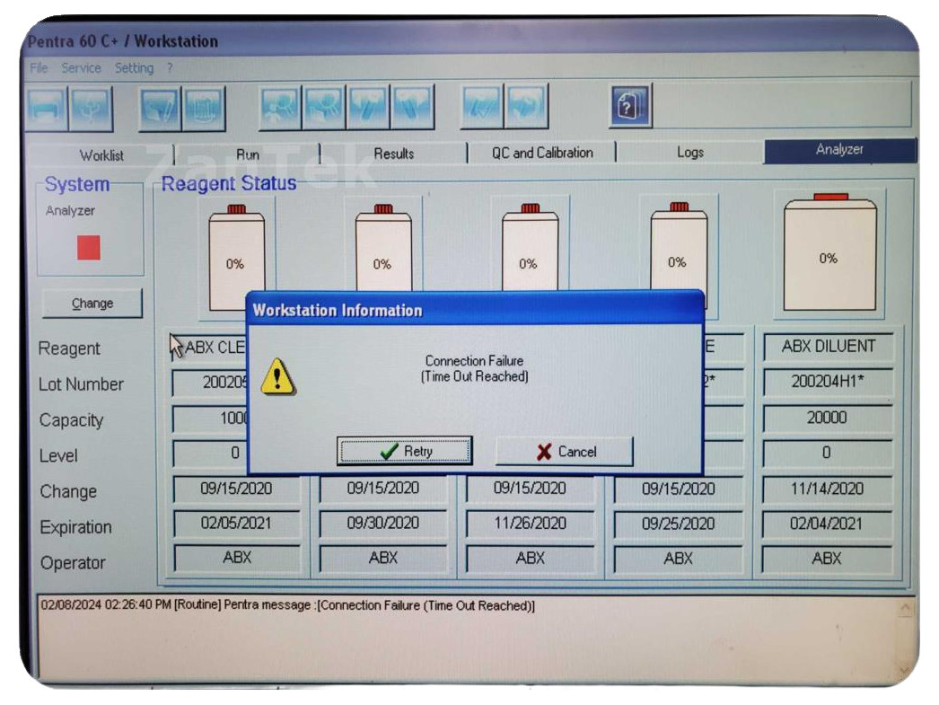Click the ABX CLE reagent name field
Image resolution: width=939 pixels, height=705 pixels.
click(x=209, y=348)
